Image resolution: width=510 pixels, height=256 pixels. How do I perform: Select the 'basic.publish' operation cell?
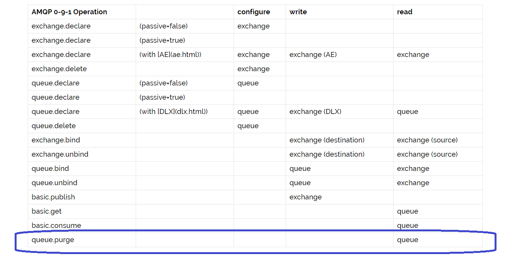(53, 197)
